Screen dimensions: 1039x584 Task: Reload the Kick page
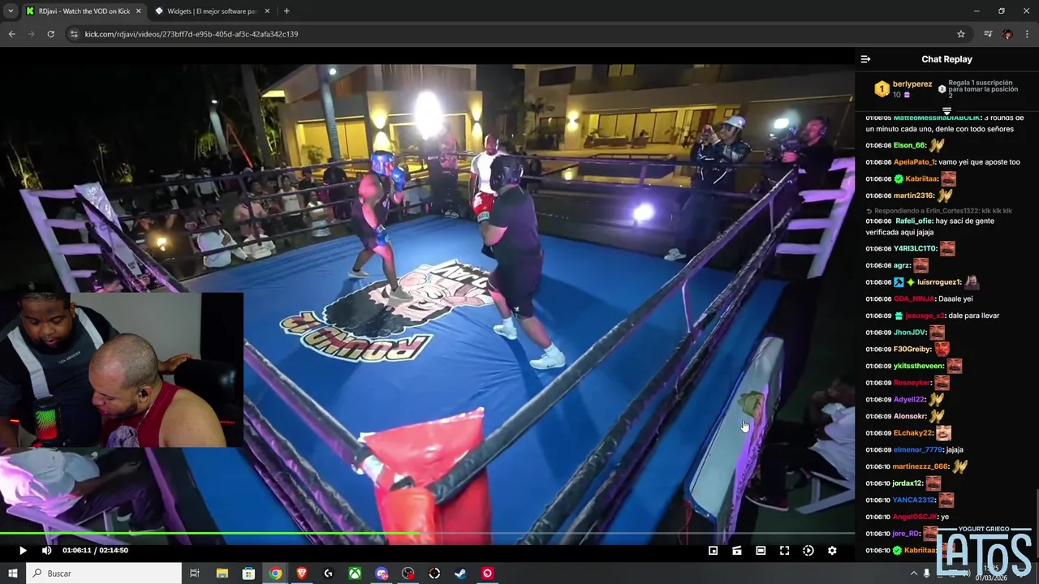click(x=50, y=34)
